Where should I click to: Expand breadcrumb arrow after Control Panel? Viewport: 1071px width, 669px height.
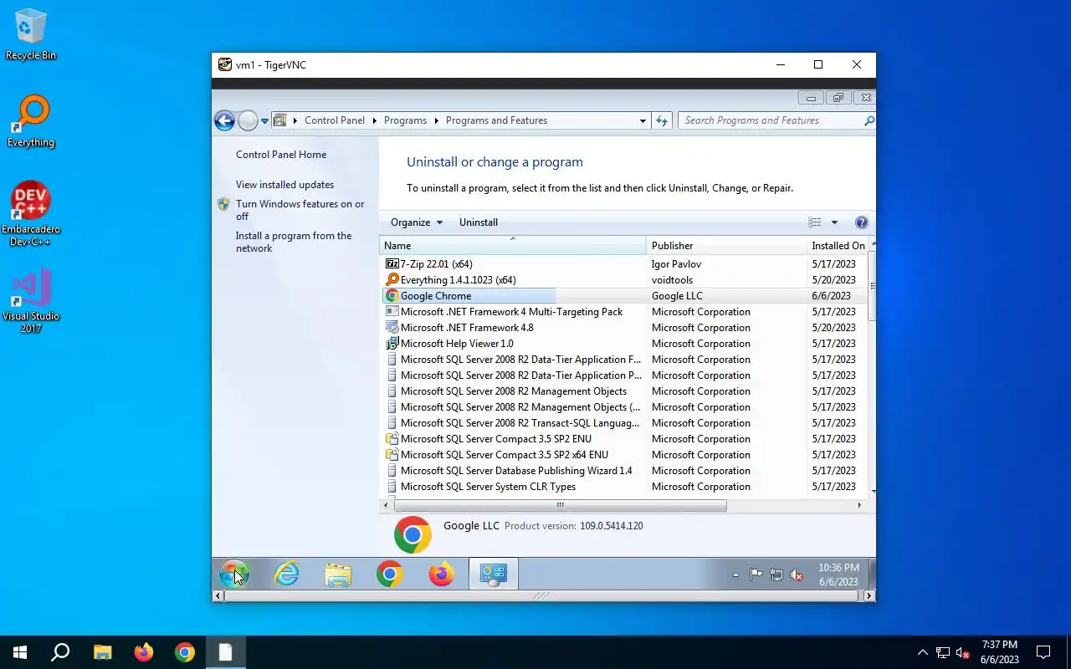coord(374,120)
